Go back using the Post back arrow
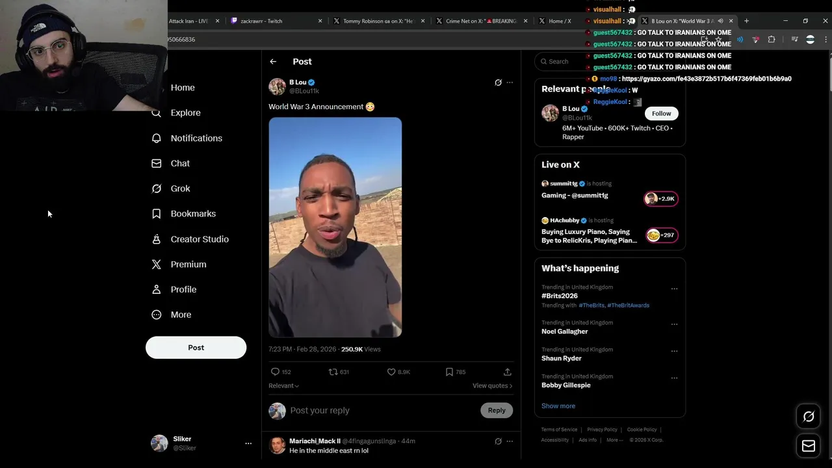Viewport: 832px width, 468px height. 273,62
